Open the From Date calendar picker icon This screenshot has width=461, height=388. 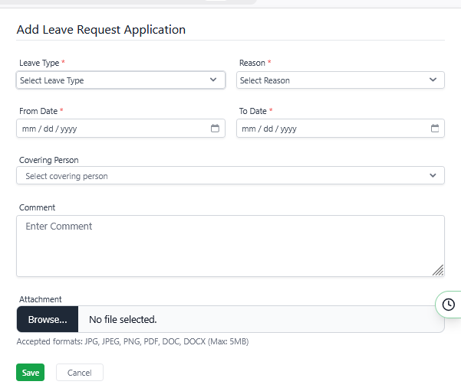pyautogui.click(x=215, y=128)
